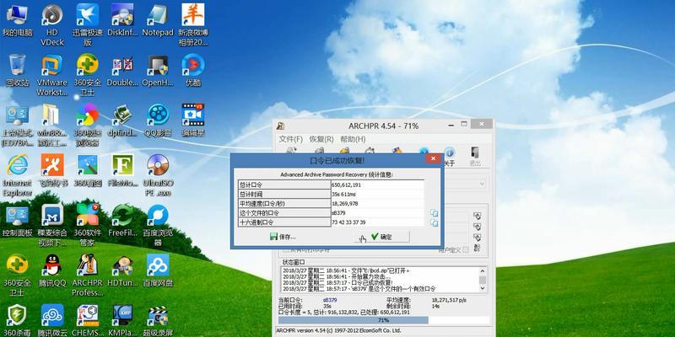This screenshot has height=337, width=675.
Task: Click the ARCHPR version status bar text
Action: point(338,330)
